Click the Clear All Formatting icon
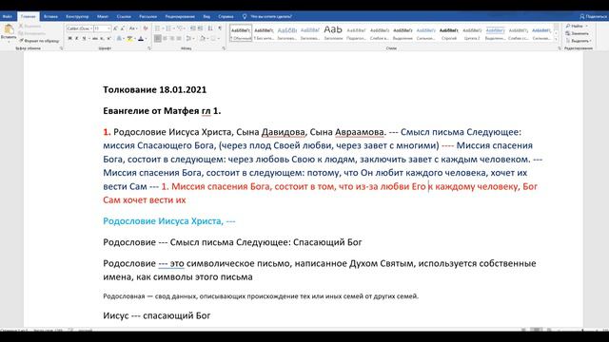The height and width of the screenshot is (342, 609). tap(146, 28)
